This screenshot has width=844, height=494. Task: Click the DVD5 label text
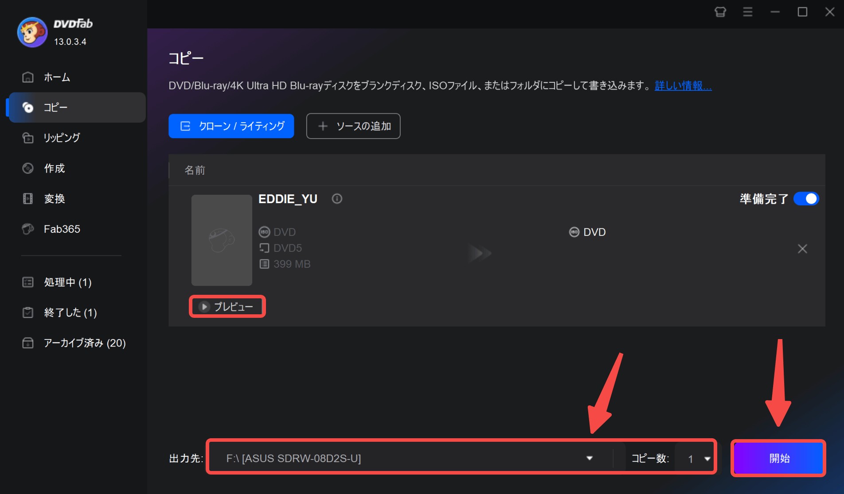pos(288,248)
